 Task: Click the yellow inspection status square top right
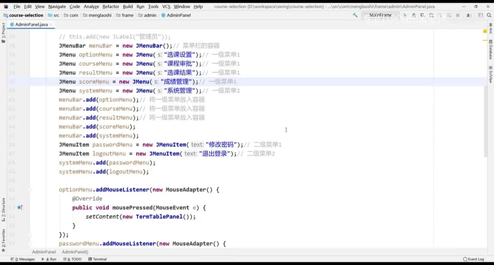[485, 31]
